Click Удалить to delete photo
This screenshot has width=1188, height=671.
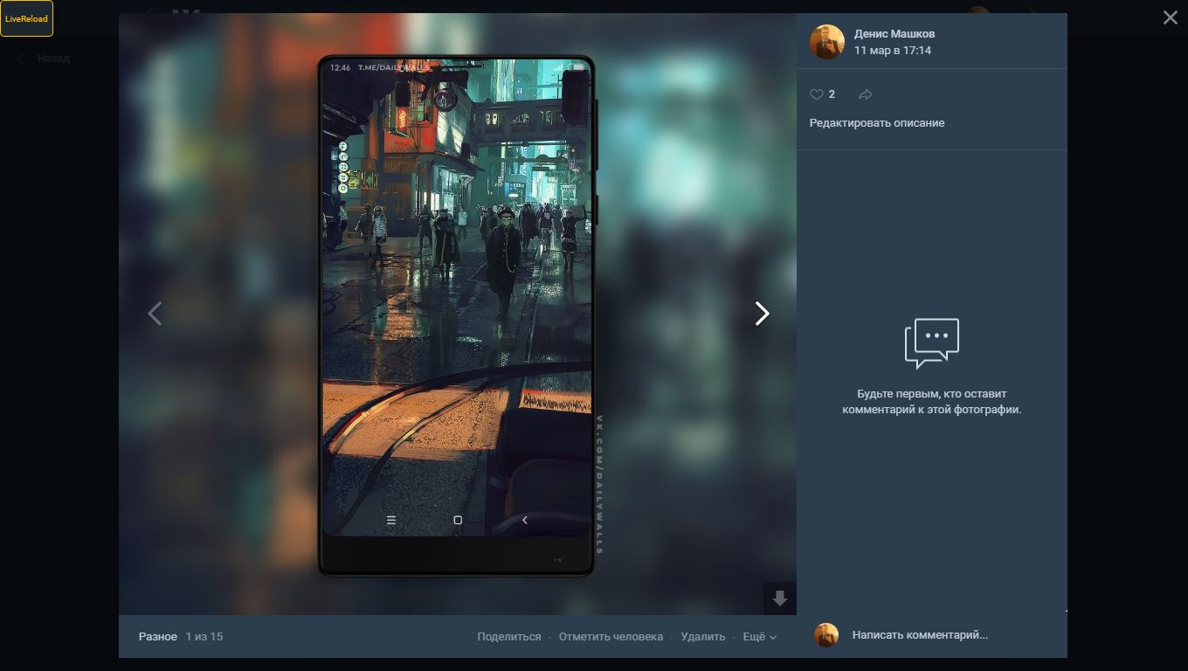pos(702,637)
